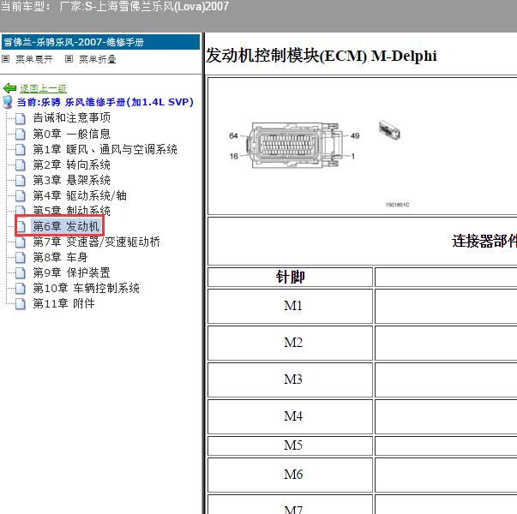Viewport: 517px width, 514px height.
Task: Click 菜单折叠 to collapse menu
Action: 97,59
